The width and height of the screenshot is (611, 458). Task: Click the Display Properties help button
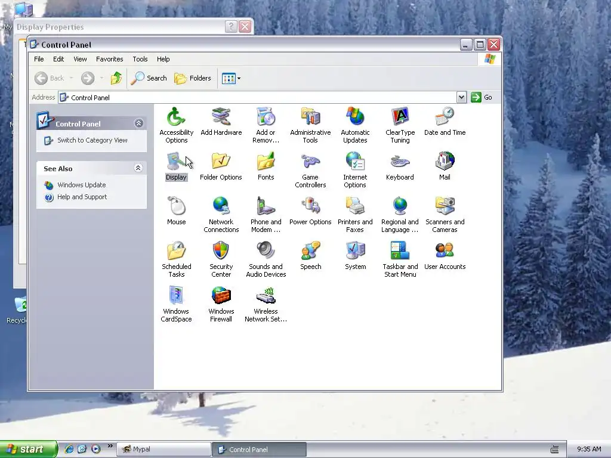coord(231,26)
